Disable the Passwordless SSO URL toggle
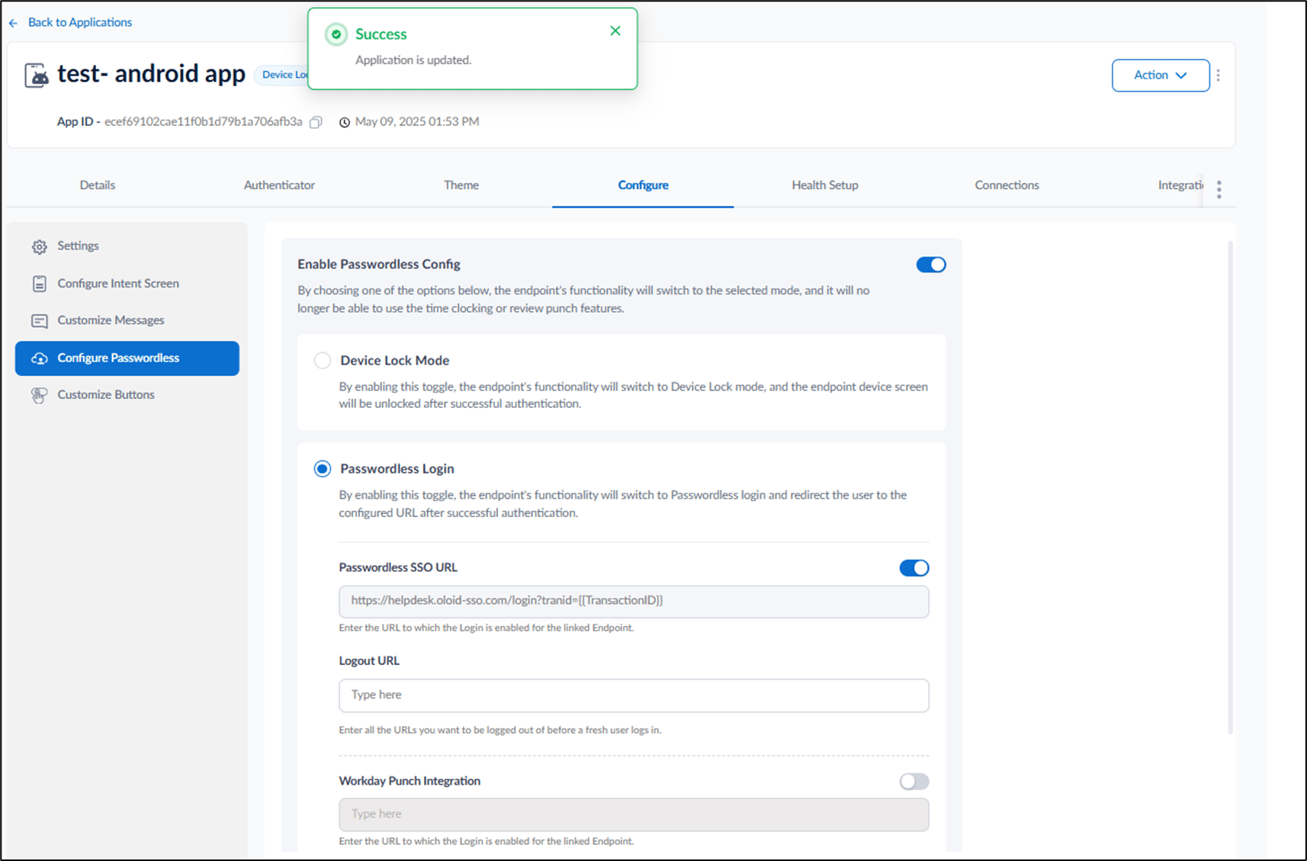Viewport: 1307px width, 861px height. pos(914,568)
